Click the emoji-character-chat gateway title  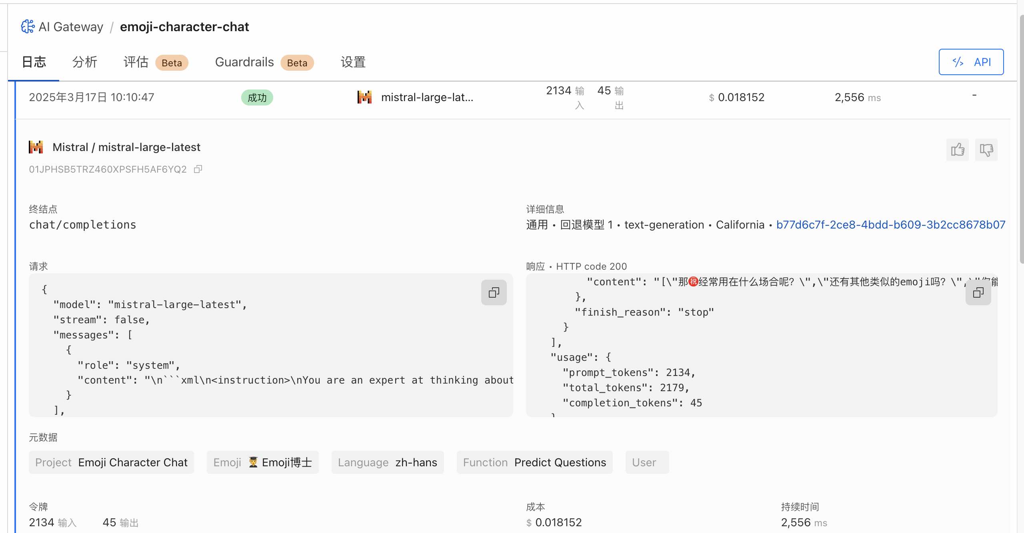click(184, 27)
